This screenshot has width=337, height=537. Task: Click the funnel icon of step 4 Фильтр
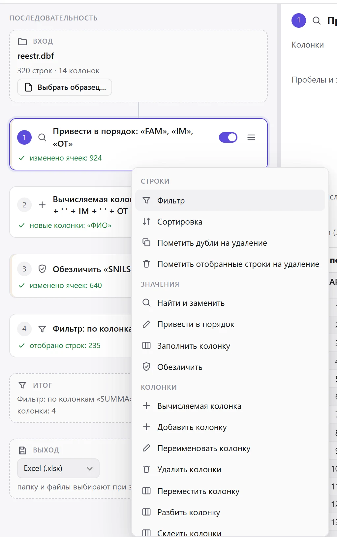[x=42, y=329]
